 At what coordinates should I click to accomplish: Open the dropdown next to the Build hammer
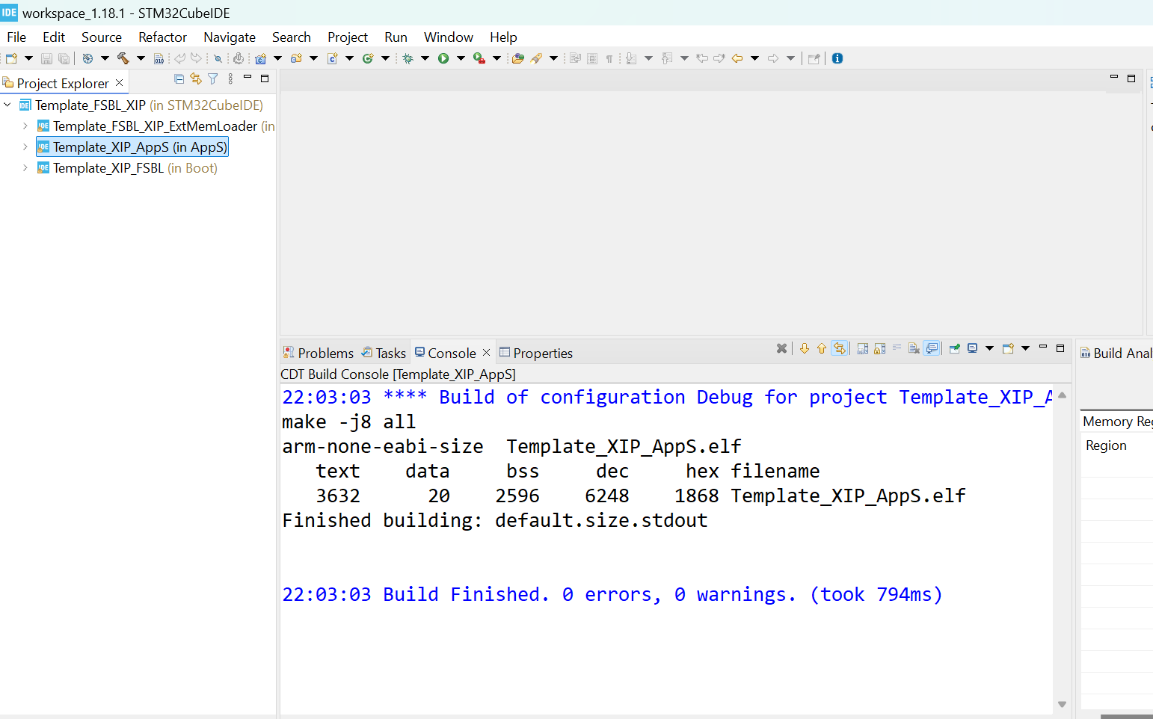click(141, 58)
